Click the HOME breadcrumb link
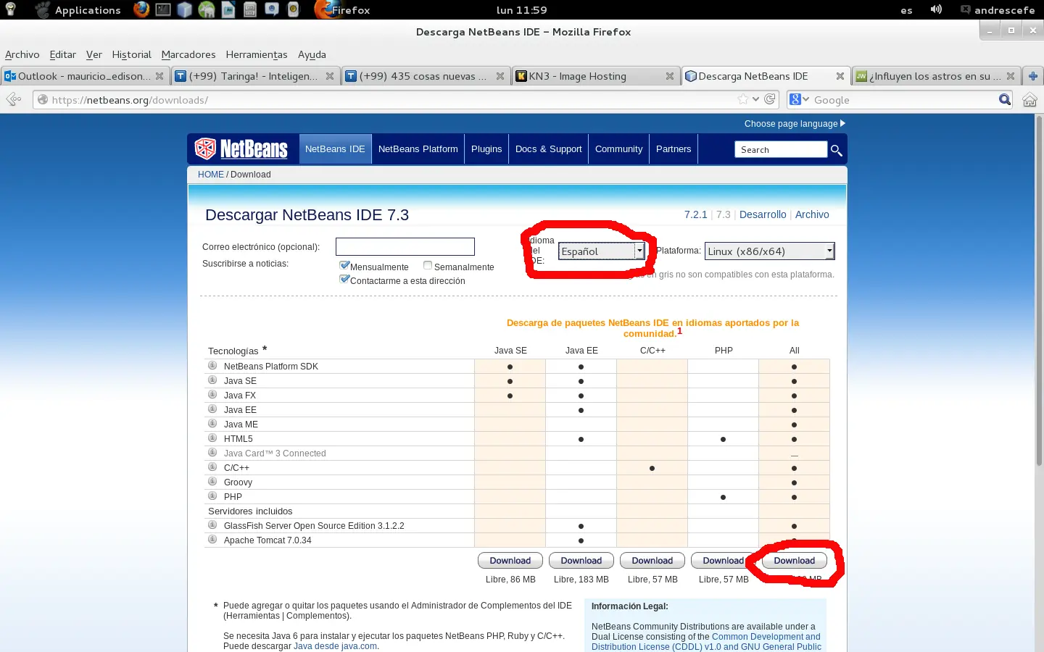Viewport: 1044px width, 652px height. [x=211, y=175]
